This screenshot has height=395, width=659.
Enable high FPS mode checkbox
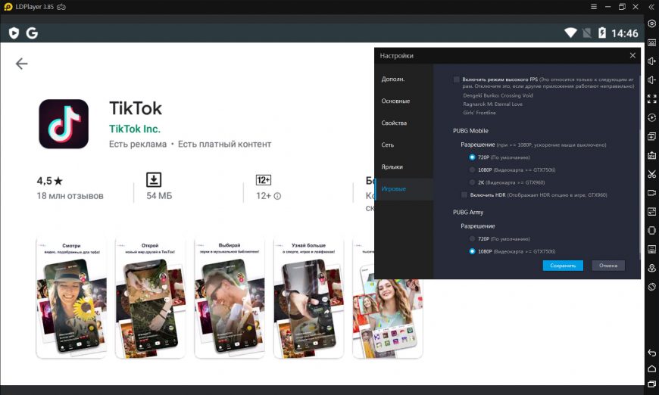[x=456, y=79]
